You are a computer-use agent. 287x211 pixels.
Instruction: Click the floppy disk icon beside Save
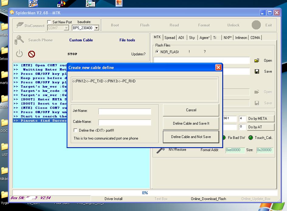click(257, 71)
